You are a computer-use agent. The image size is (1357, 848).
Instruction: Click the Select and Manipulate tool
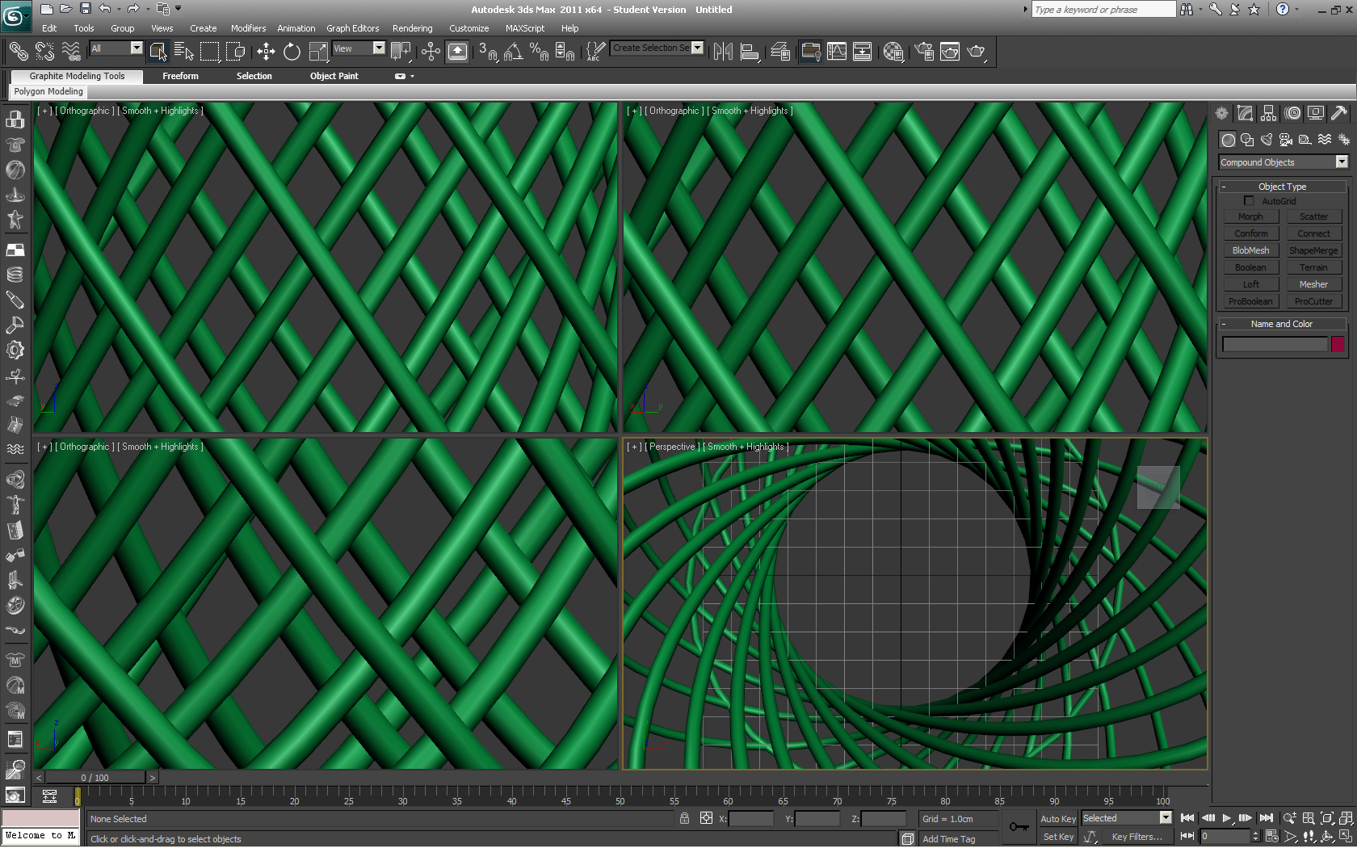pyautogui.click(x=431, y=52)
